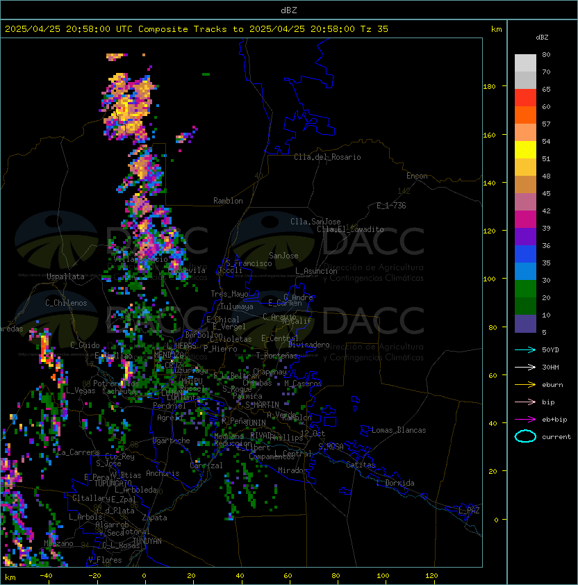The width and height of the screenshot is (578, 585).
Task: Click the 'S_MARTIN' map label
Action: [x=262, y=405]
